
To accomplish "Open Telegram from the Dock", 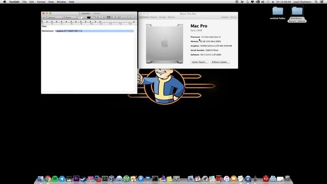I will pos(62,179).
